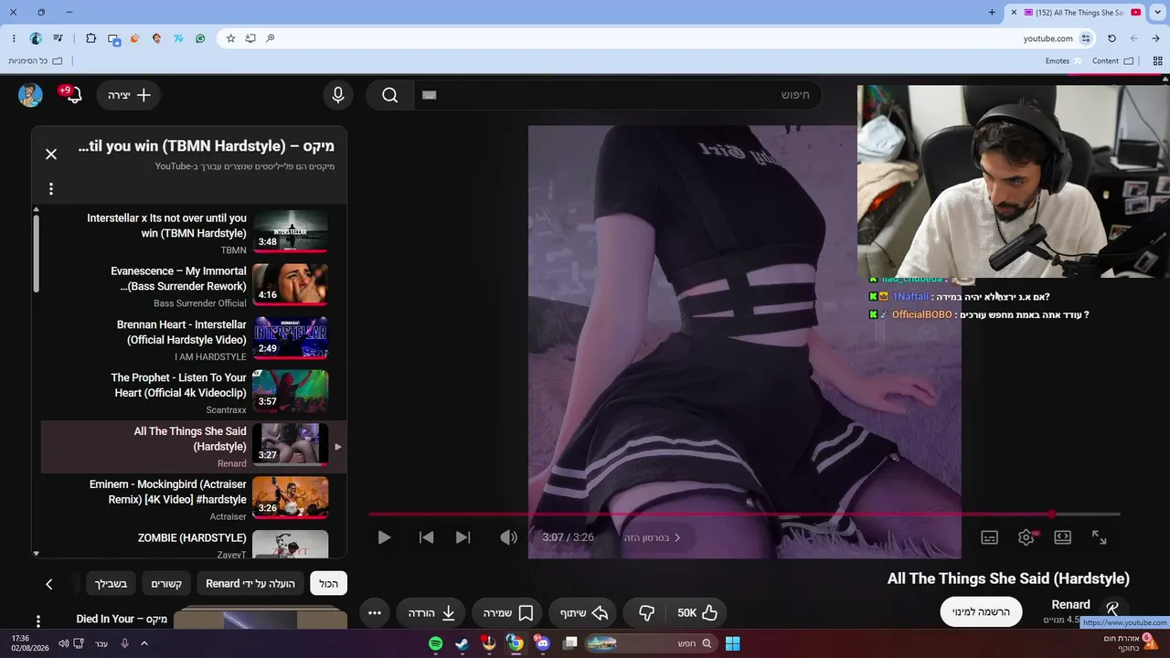Open YouTube notifications bell
Image resolution: width=1170 pixels, height=658 pixels.
[73, 95]
